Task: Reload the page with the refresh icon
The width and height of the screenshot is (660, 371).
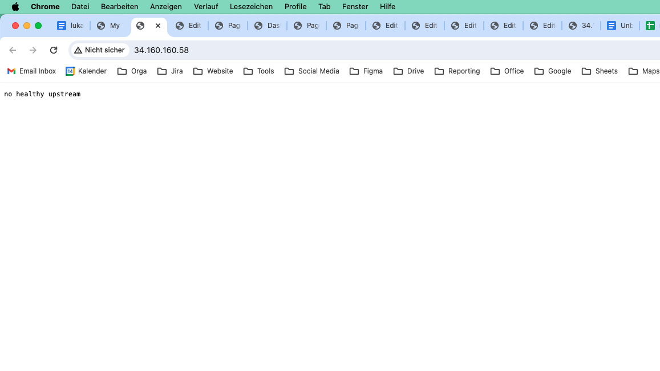Action: (54, 50)
